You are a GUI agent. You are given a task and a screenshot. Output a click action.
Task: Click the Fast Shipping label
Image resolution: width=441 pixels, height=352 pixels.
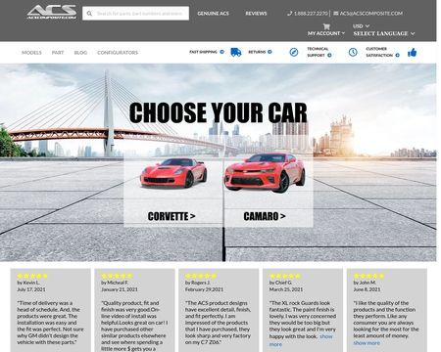point(203,52)
